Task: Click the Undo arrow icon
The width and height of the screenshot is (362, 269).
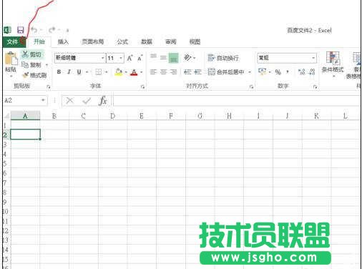Action: (34, 30)
